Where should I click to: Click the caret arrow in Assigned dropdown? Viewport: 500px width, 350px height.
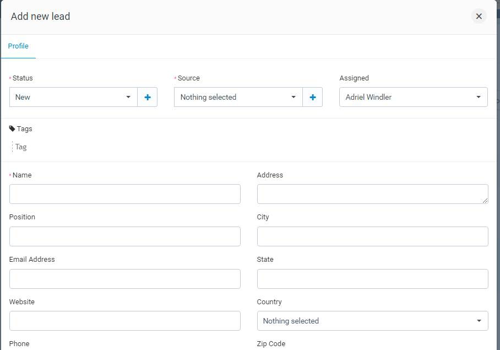(x=478, y=97)
